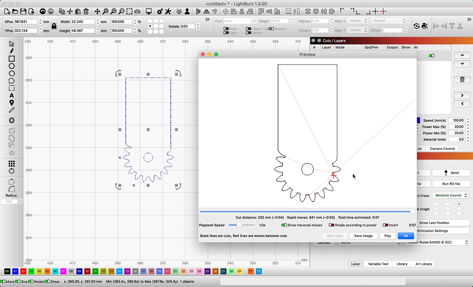Open the Font selection dropdown
Image resolution: width=473 pixels, height=287 pixels.
point(240,21)
